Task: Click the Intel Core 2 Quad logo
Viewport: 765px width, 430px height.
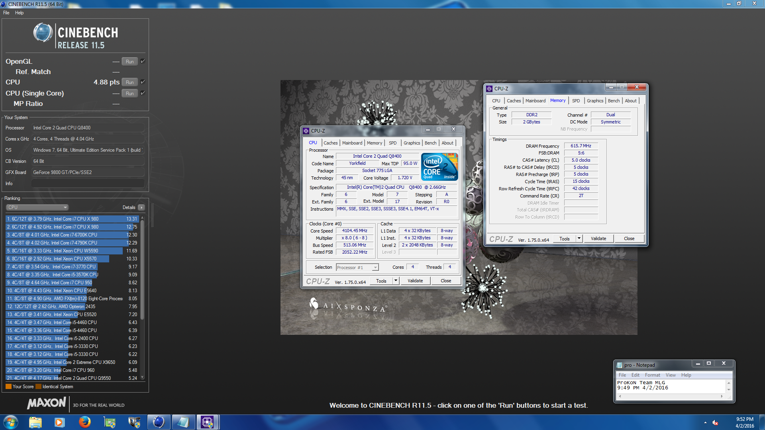Action: (x=439, y=167)
